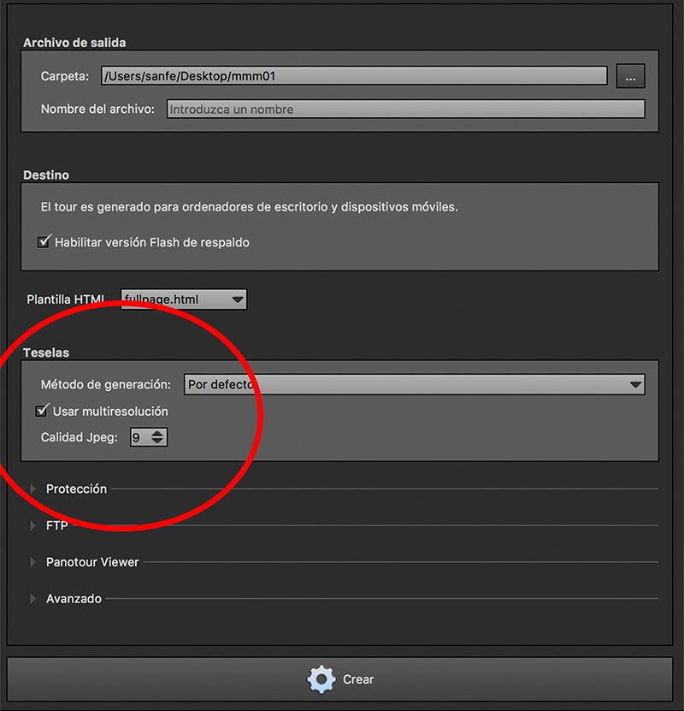Click the Usar multiresolución label text
This screenshot has width=684, height=711.
pos(110,411)
